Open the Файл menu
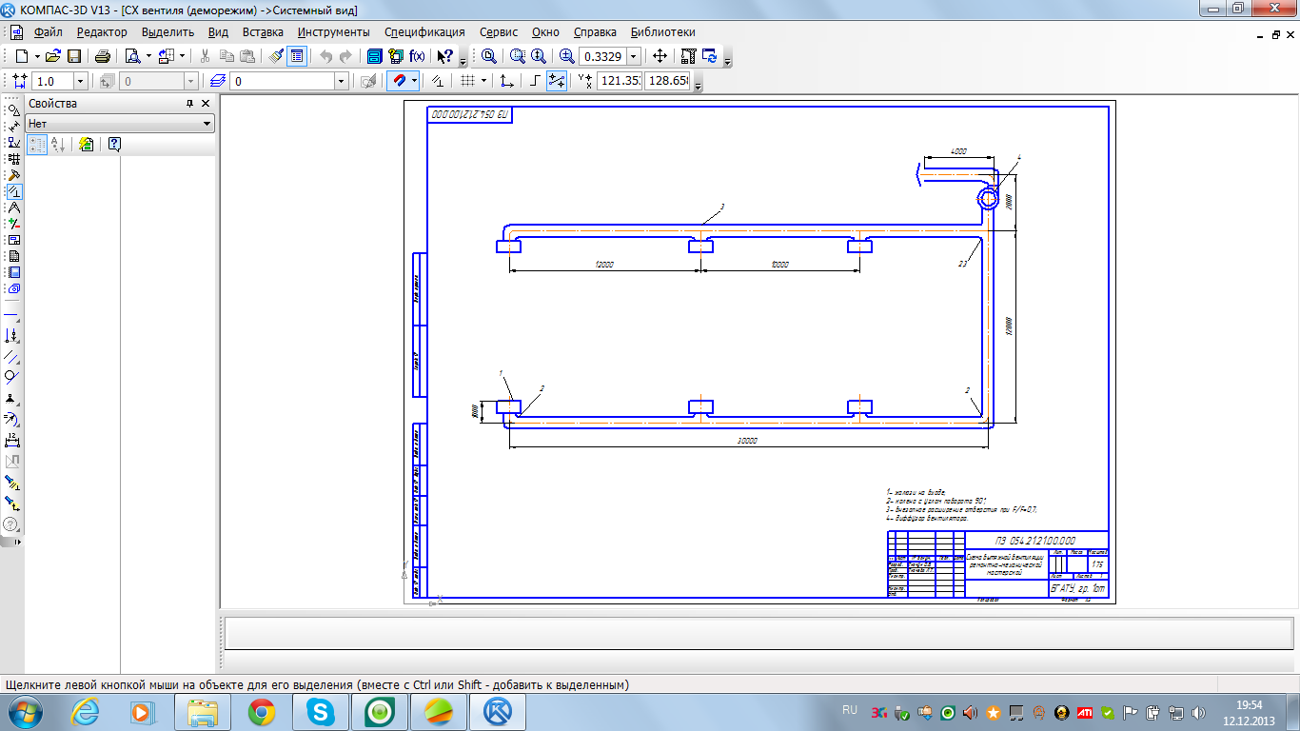Viewport: 1300px width, 731px height. pos(48,32)
